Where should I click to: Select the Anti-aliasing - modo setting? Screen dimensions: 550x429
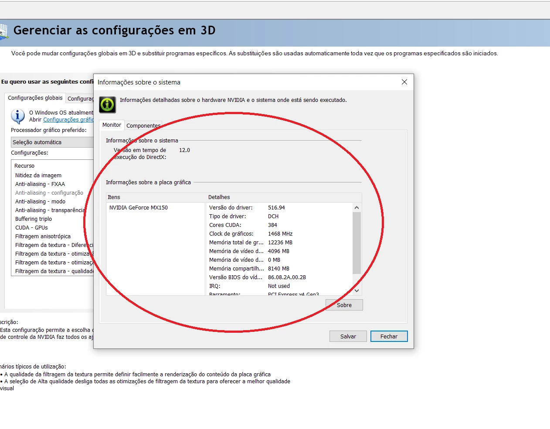(40, 202)
